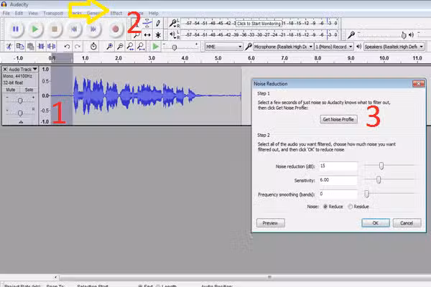Open the MME audio host dropdown
Screen dimensions: 431x287
pyautogui.click(x=223, y=47)
